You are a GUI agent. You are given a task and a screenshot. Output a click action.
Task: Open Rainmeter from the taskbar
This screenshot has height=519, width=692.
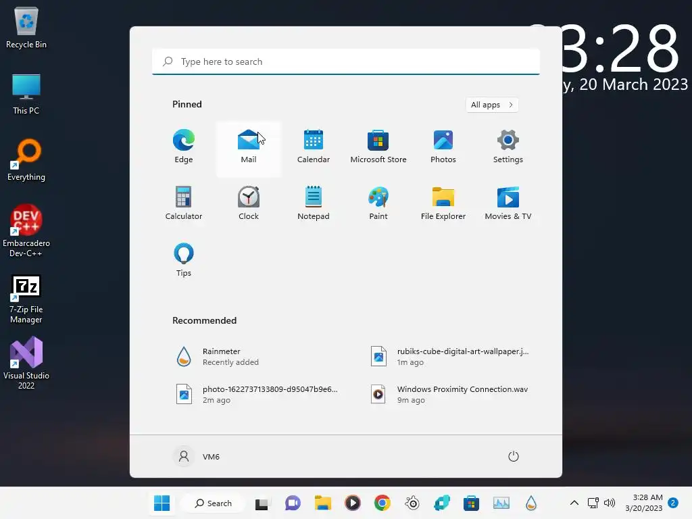point(531,503)
